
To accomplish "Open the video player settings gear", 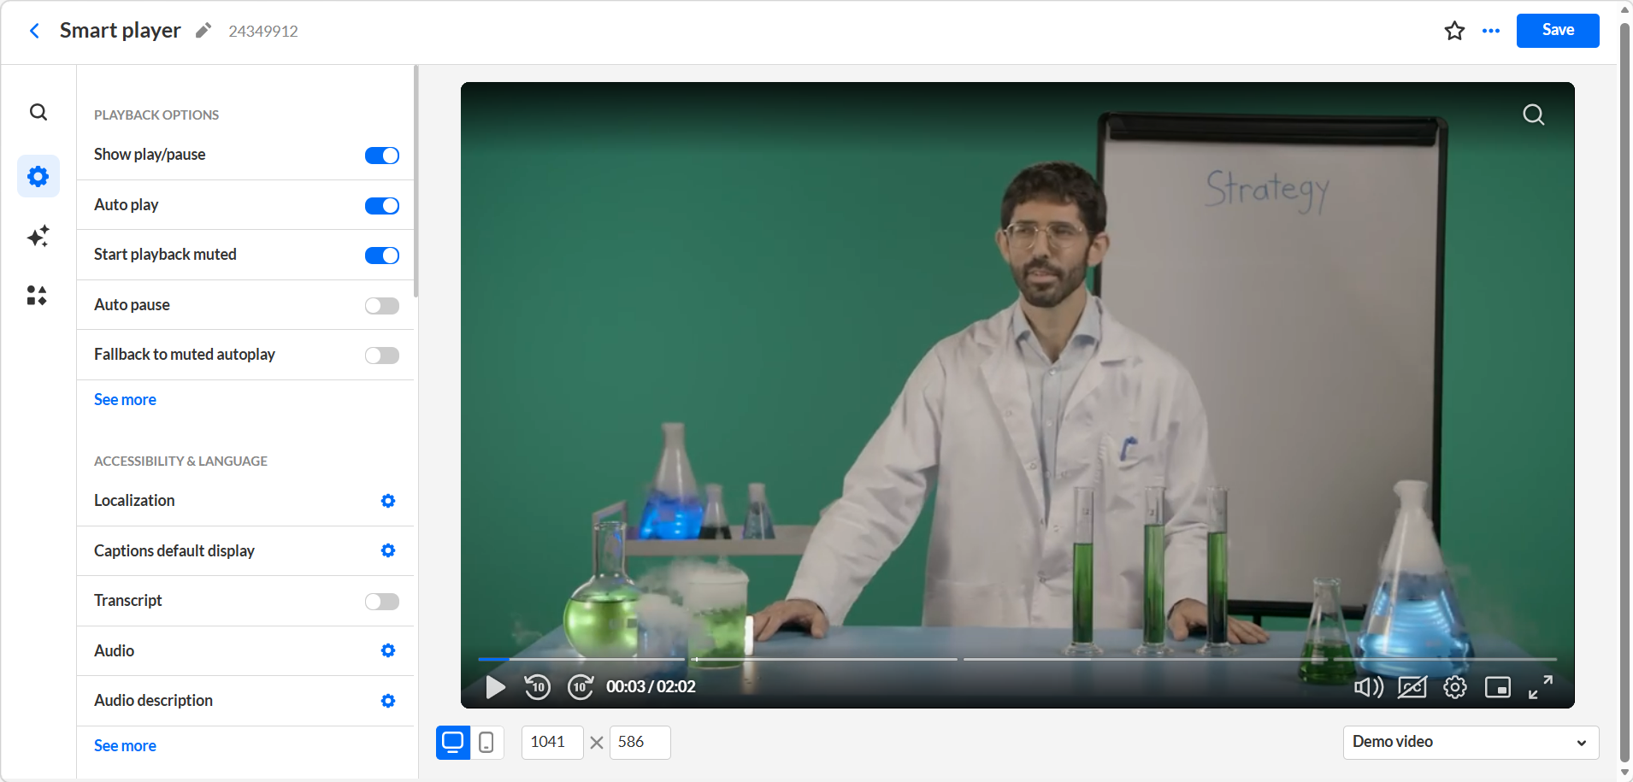I will tap(1455, 687).
